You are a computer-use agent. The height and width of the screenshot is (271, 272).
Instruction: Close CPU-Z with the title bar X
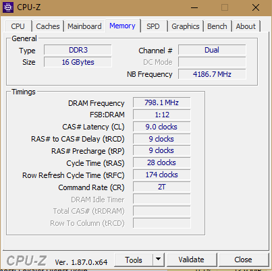(256, 7)
